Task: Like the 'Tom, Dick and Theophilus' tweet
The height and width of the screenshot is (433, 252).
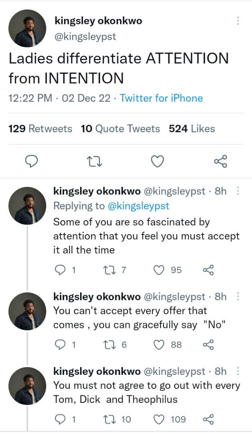Action: pyautogui.click(x=159, y=419)
